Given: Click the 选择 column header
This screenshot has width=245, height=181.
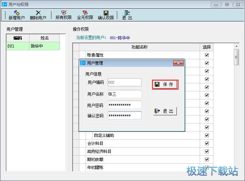Looking at the screenshot, I should [x=207, y=47].
